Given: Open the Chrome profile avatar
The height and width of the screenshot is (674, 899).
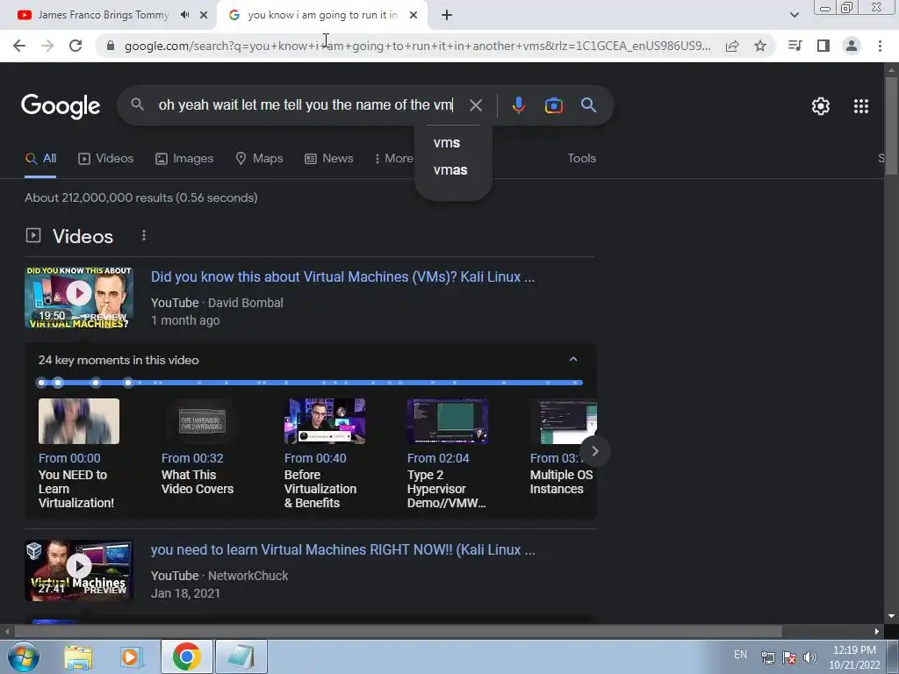Looking at the screenshot, I should pyautogui.click(x=852, y=46).
